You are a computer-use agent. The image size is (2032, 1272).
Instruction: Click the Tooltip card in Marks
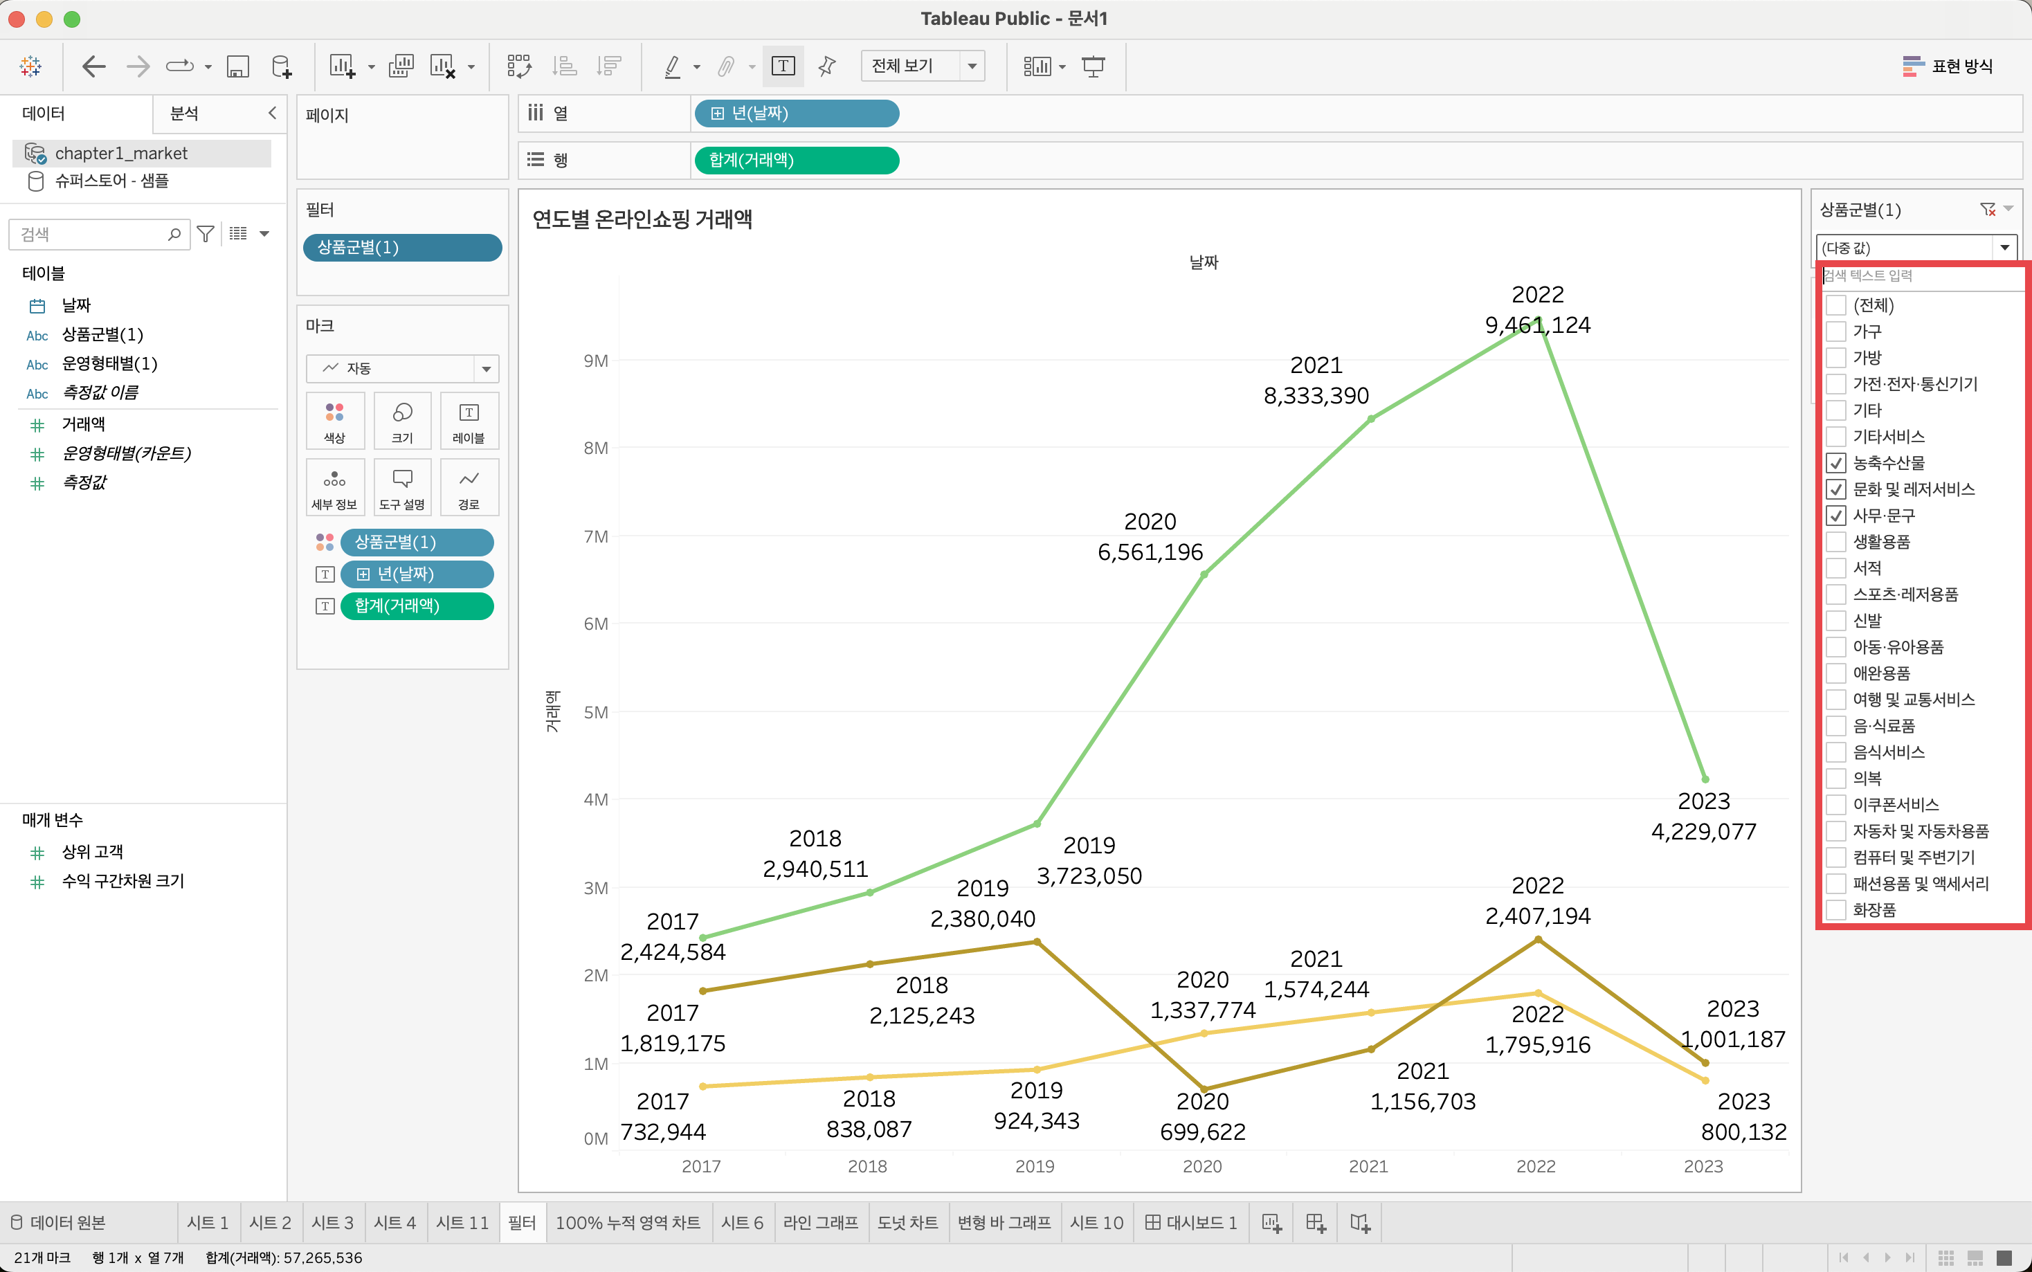[401, 488]
